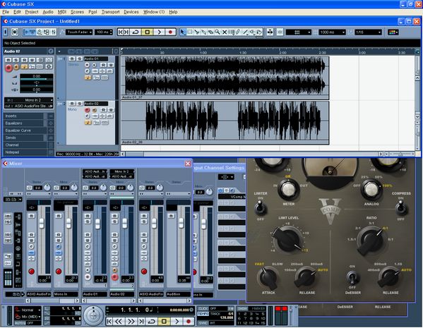The height and width of the screenshot is (328, 423).
Task: Click the Audio 01 mixer fader handle
Action: (97, 224)
